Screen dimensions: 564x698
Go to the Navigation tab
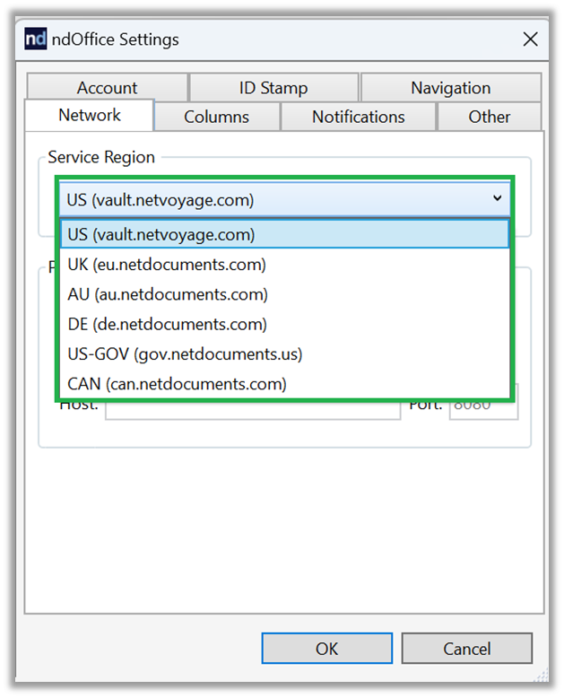(x=451, y=88)
